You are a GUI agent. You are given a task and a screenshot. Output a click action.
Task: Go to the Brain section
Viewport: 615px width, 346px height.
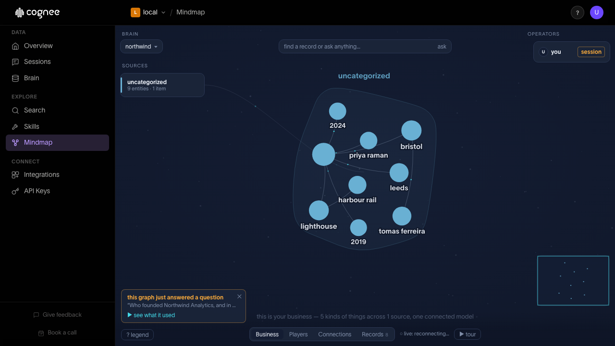[57, 78]
